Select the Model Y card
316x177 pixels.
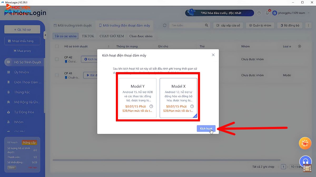[137, 98]
